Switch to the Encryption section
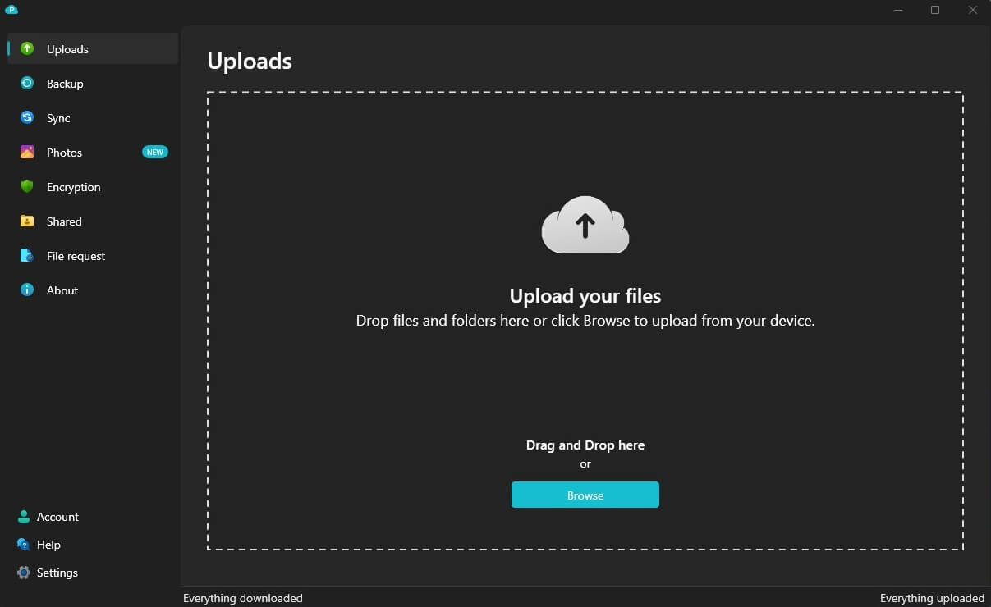The height and width of the screenshot is (607, 991). (x=74, y=187)
